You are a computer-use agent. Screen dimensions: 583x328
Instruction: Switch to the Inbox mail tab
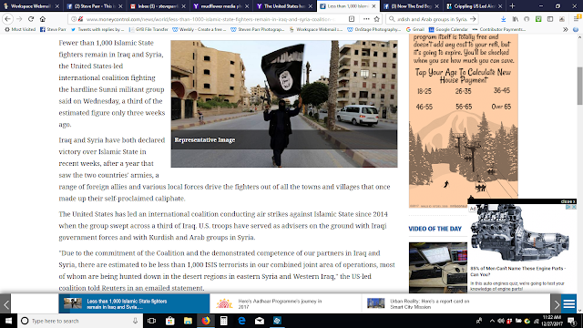(x=158, y=6)
